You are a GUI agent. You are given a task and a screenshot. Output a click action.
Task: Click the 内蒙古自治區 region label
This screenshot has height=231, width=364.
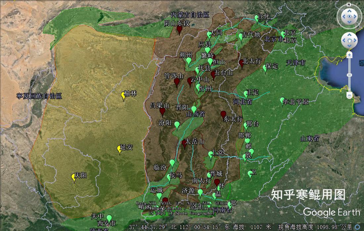[190, 15]
